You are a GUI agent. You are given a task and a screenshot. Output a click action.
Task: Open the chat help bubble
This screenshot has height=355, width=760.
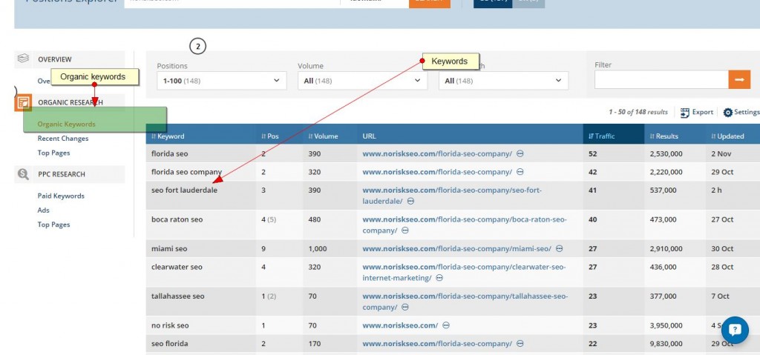(735, 330)
